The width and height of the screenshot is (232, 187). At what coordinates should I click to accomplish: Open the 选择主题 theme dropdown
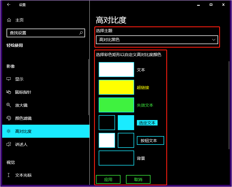(x=157, y=39)
